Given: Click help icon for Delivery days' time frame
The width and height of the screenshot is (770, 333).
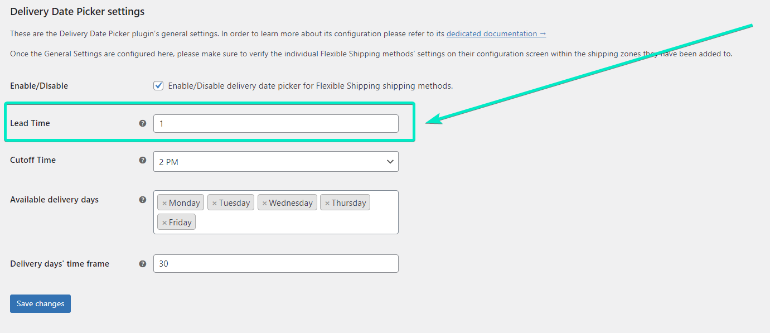Looking at the screenshot, I should 143,264.
